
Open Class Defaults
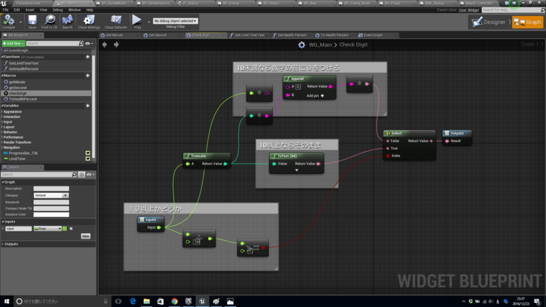(x=115, y=22)
